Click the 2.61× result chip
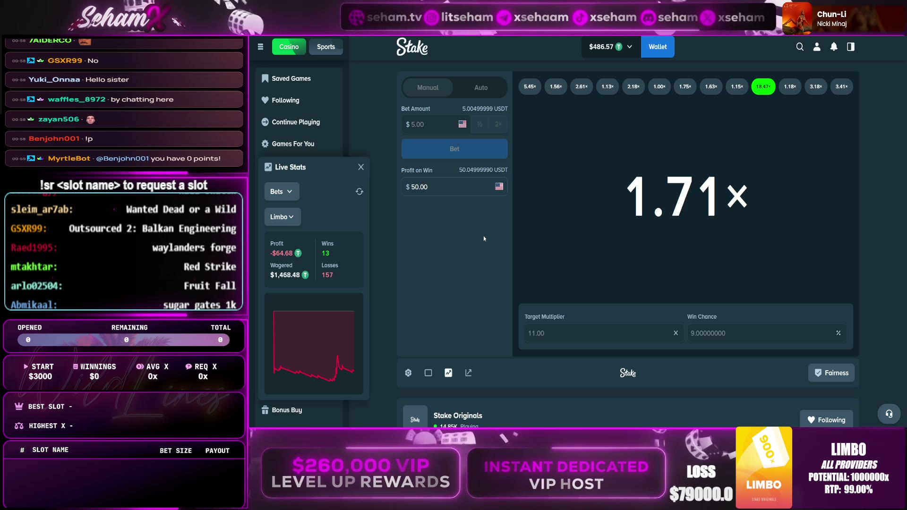Image resolution: width=907 pixels, height=510 pixels. click(x=582, y=86)
